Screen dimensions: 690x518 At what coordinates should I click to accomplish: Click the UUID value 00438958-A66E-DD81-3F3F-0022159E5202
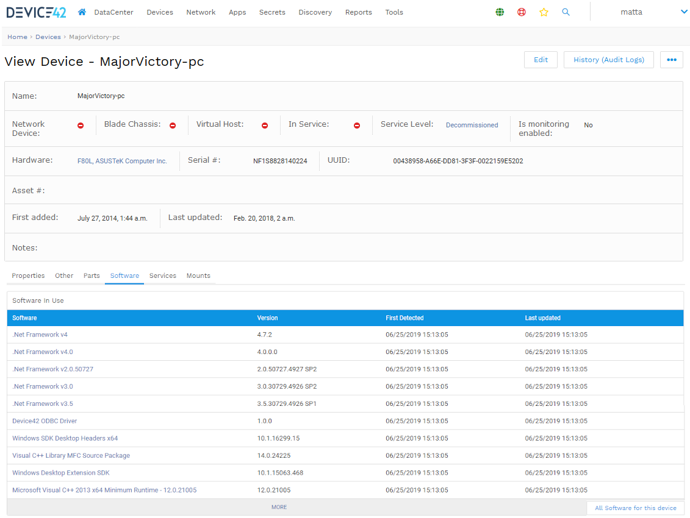(x=458, y=161)
